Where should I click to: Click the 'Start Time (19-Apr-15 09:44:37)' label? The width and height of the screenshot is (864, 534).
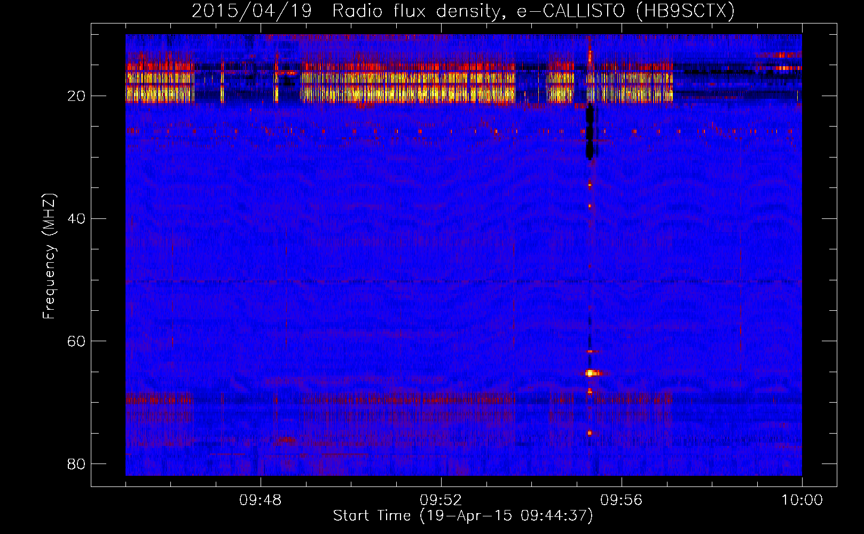463,516
